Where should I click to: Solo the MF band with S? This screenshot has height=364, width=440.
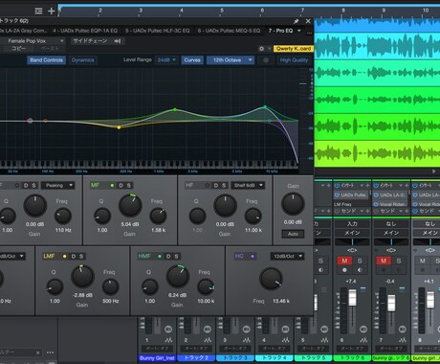click(129, 185)
